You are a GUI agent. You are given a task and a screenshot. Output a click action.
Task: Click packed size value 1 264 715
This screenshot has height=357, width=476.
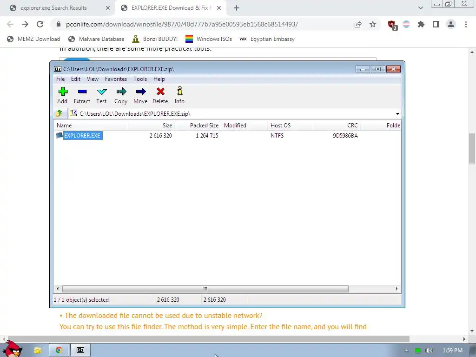207,136
